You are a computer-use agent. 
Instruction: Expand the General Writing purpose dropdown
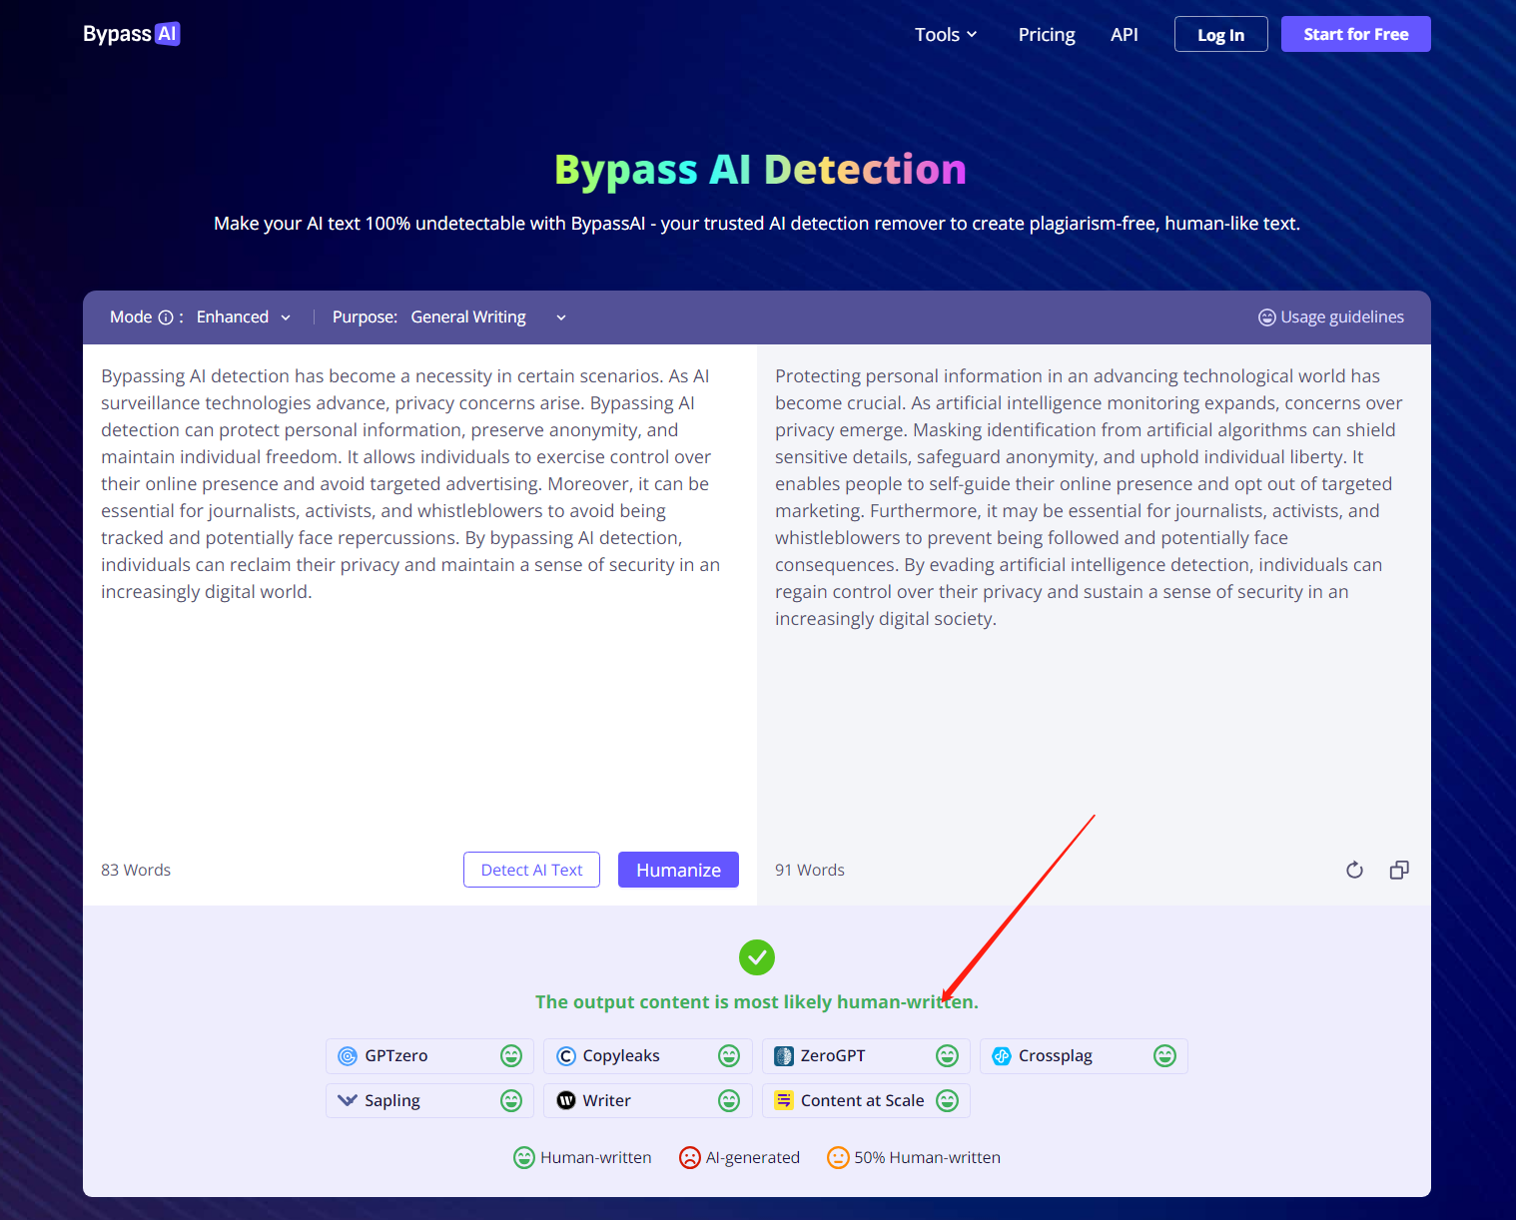point(488,317)
